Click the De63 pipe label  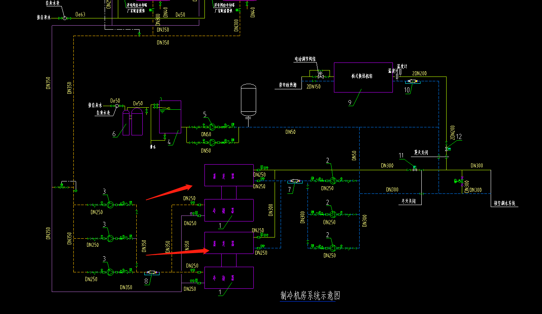point(81,14)
